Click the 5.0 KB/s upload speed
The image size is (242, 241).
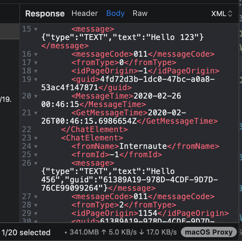click(x=123, y=232)
